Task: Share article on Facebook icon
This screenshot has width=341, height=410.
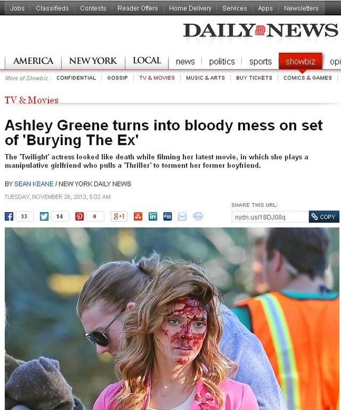Action: (x=9, y=216)
